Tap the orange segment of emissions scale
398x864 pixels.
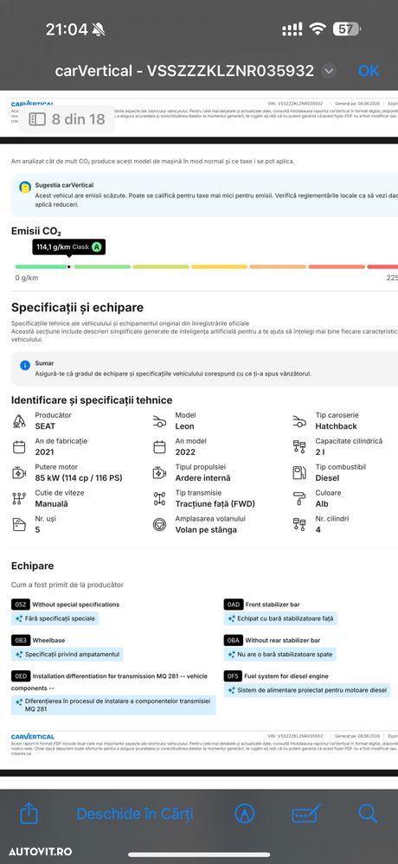[x=278, y=266]
